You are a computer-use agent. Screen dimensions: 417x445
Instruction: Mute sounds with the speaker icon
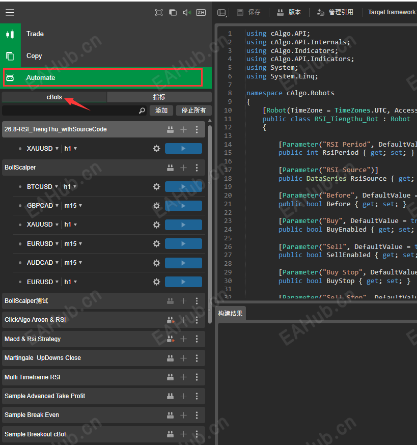[x=187, y=13]
